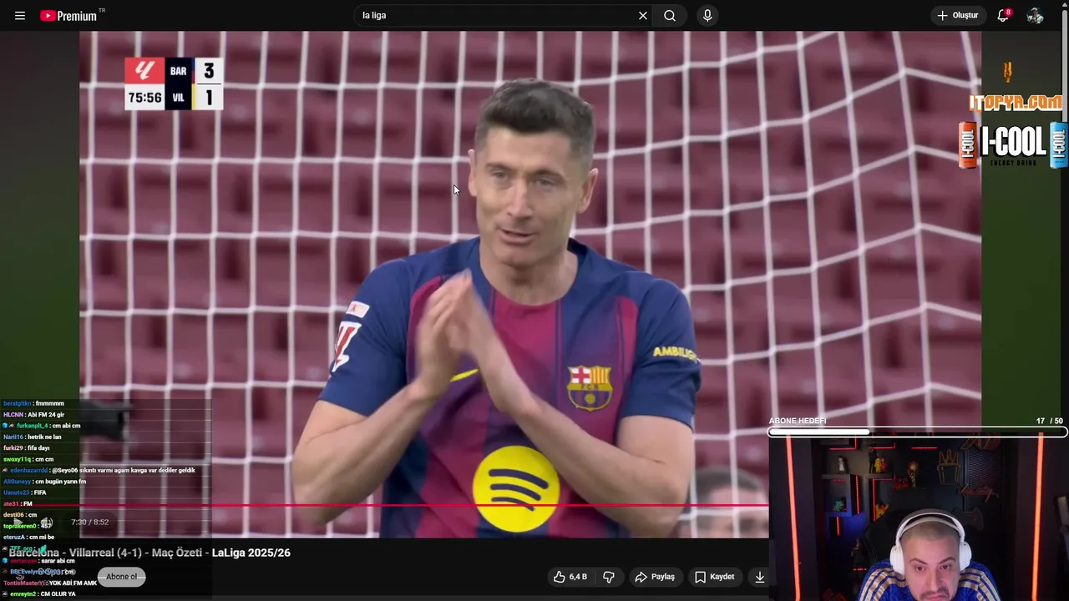Open the Oluştur create menu
The image size is (1069, 601).
957,16
